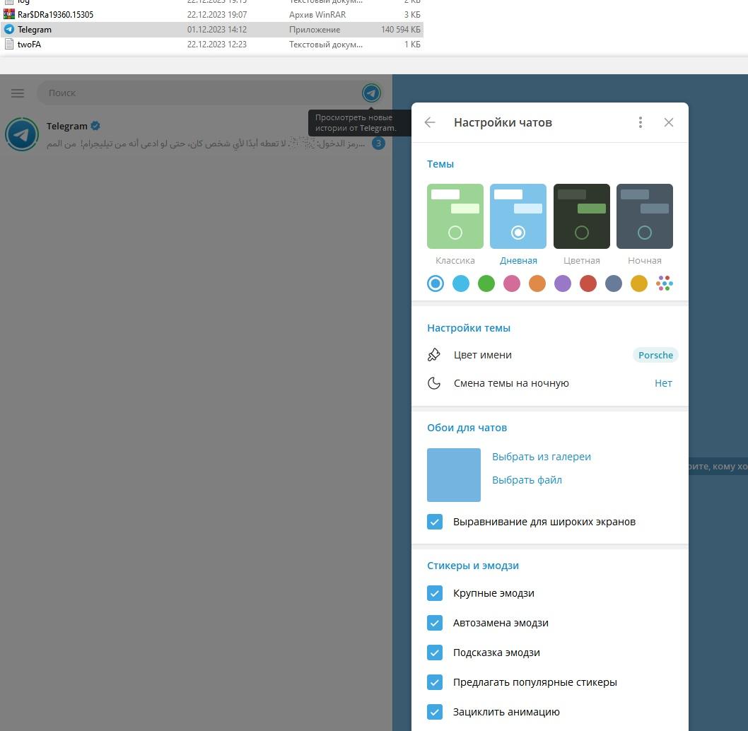The image size is (748, 731).
Task: Pick the green accent color
Action: [x=486, y=283]
